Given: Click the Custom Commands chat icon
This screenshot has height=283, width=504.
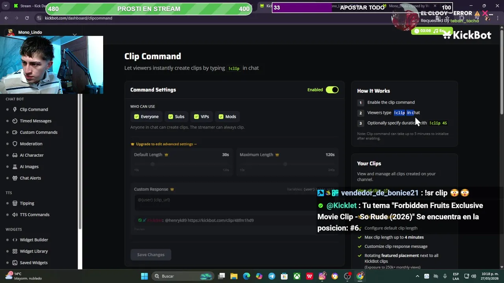Looking at the screenshot, I should (15, 132).
